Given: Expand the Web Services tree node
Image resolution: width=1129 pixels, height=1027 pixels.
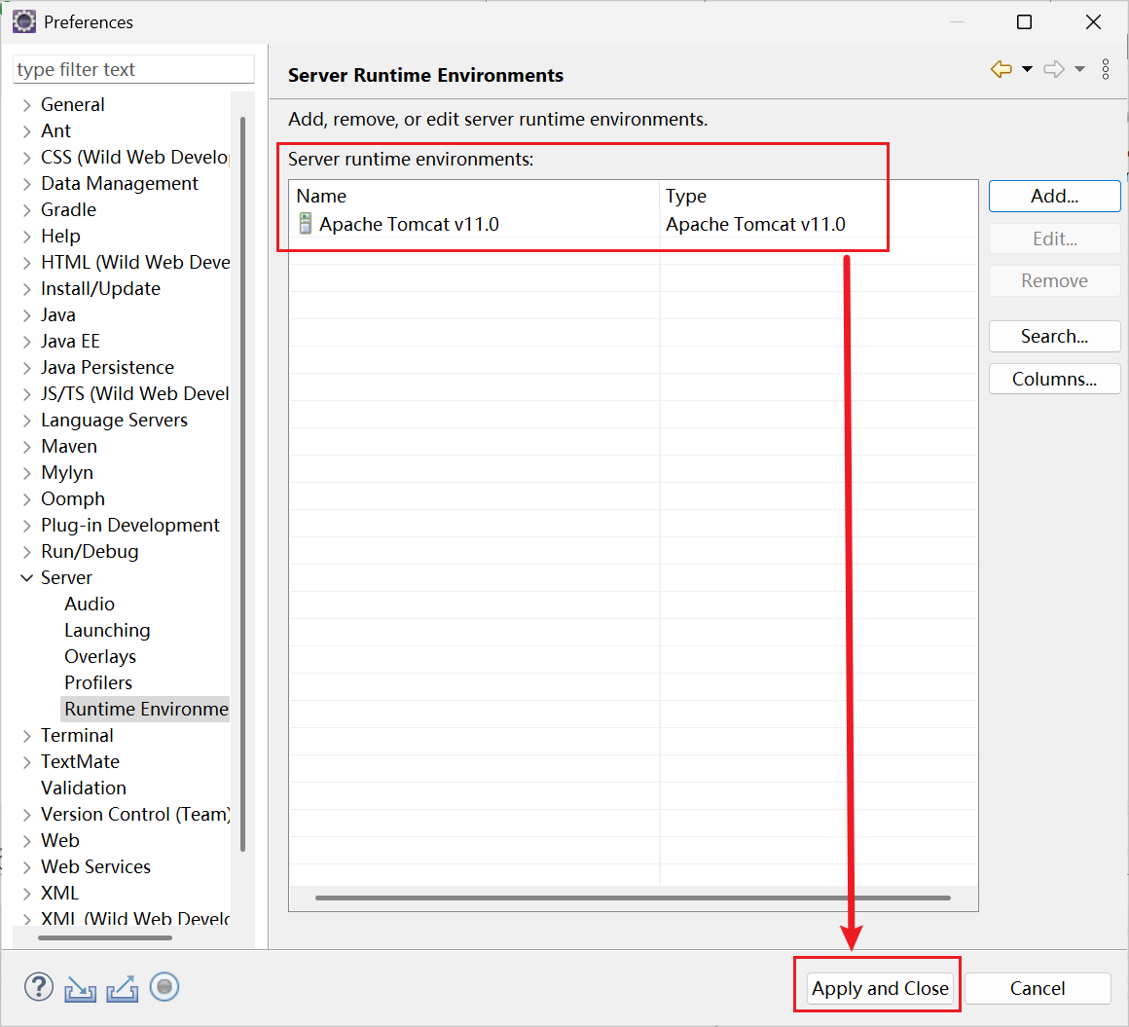Looking at the screenshot, I should pyautogui.click(x=26, y=867).
